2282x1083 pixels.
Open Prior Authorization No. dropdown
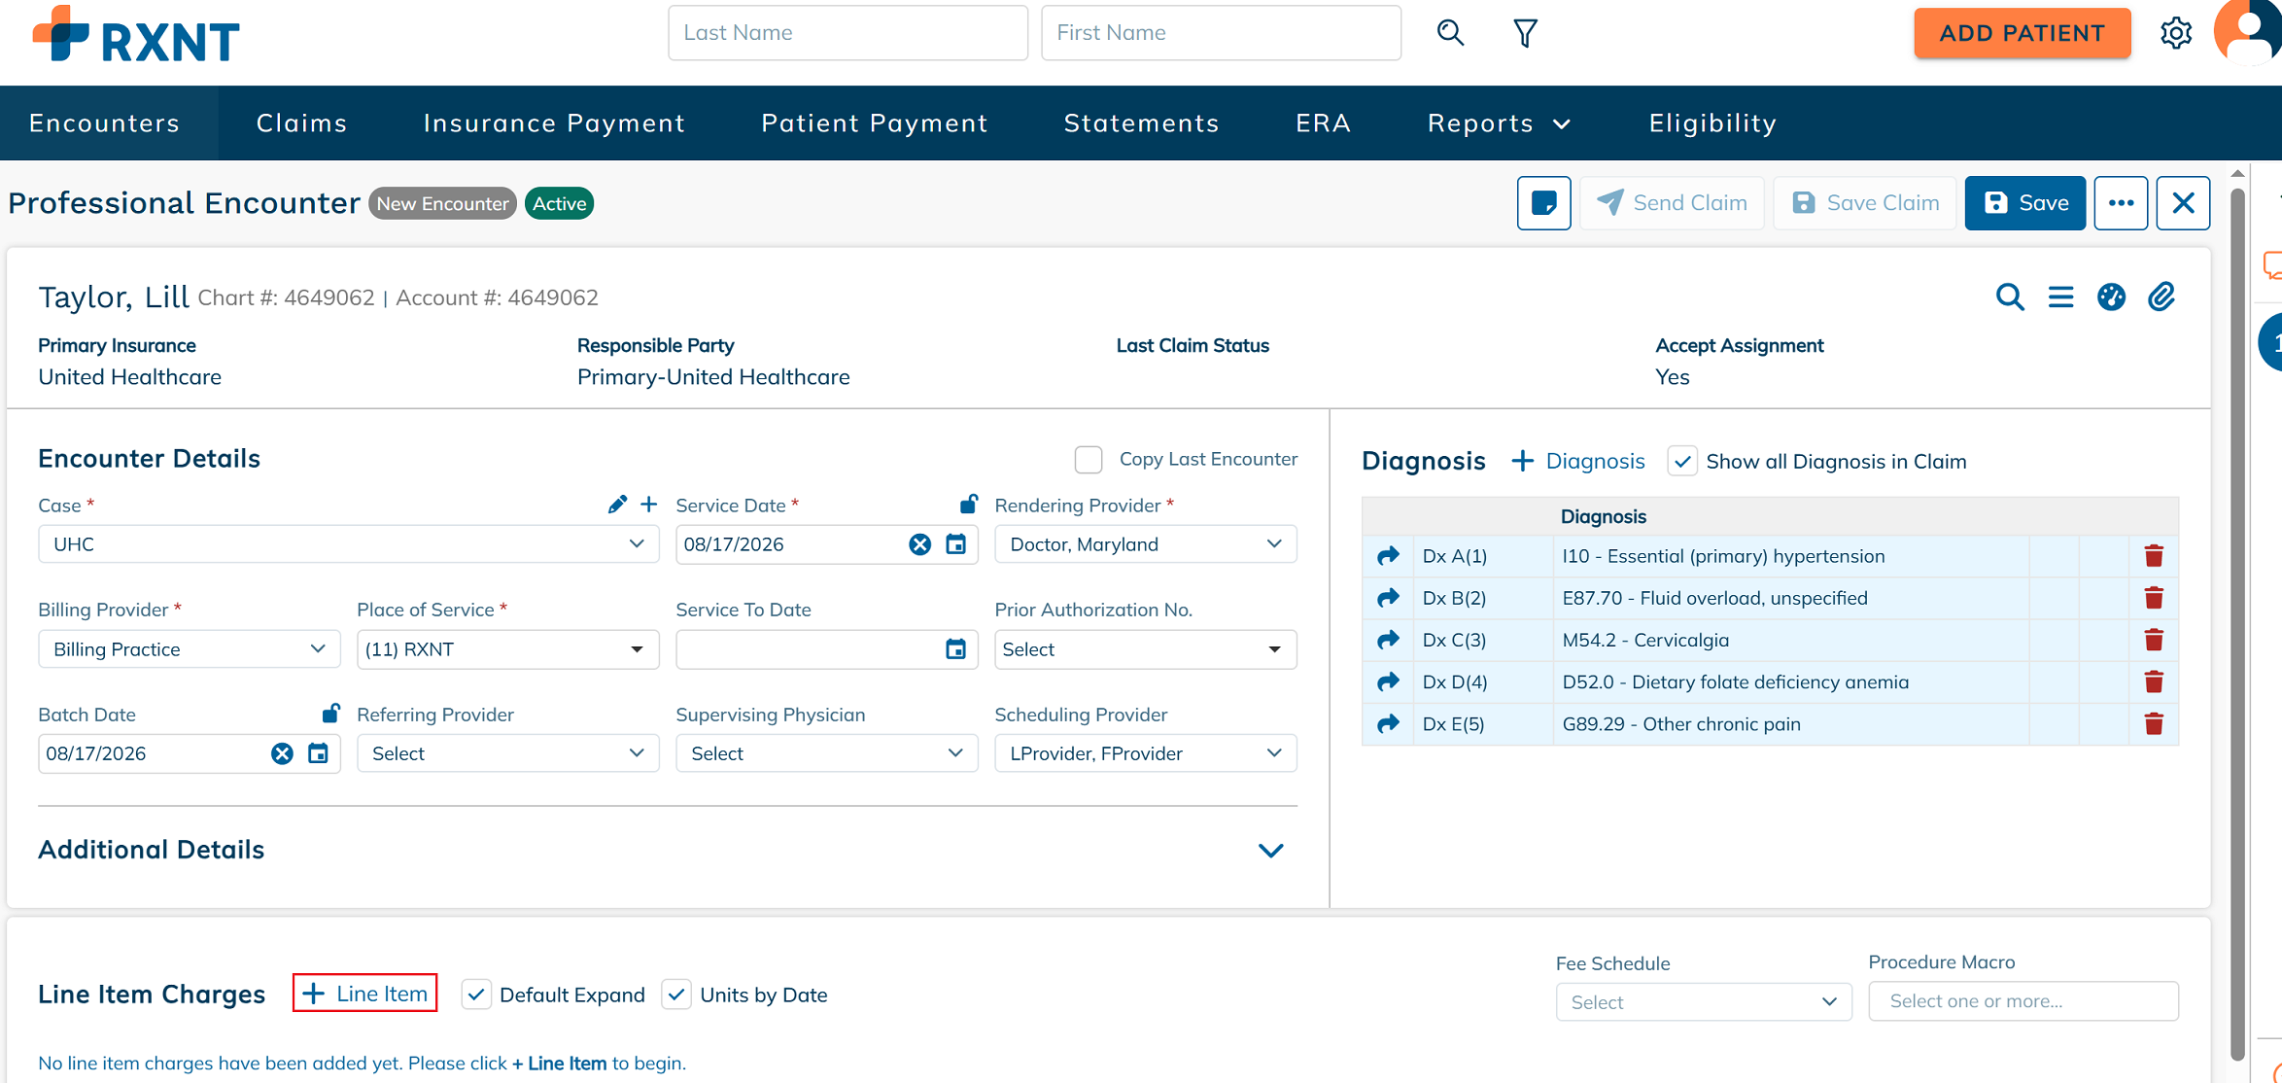[1146, 649]
